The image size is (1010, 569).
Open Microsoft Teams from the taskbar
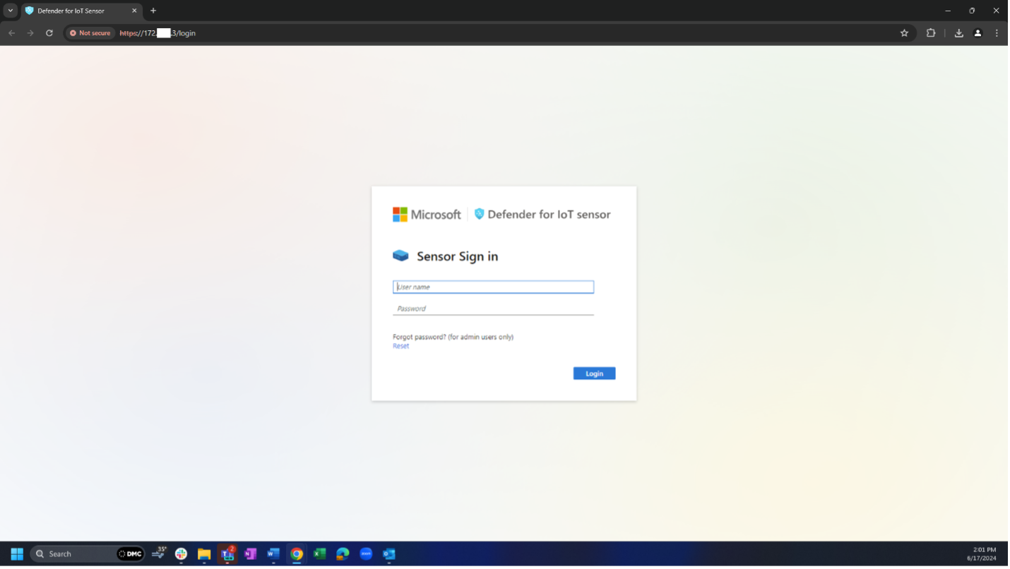pyautogui.click(x=227, y=554)
